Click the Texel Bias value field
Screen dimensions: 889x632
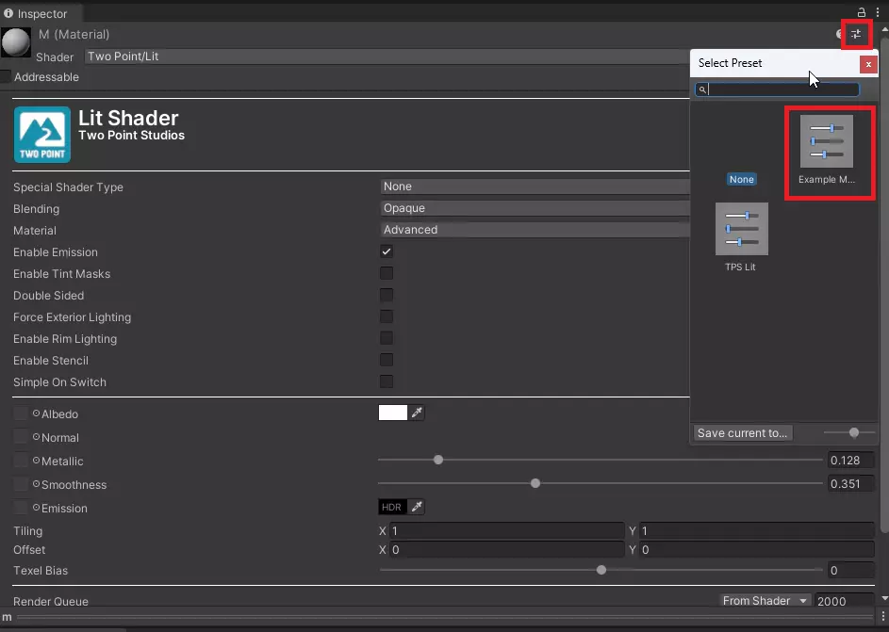pyautogui.click(x=851, y=570)
